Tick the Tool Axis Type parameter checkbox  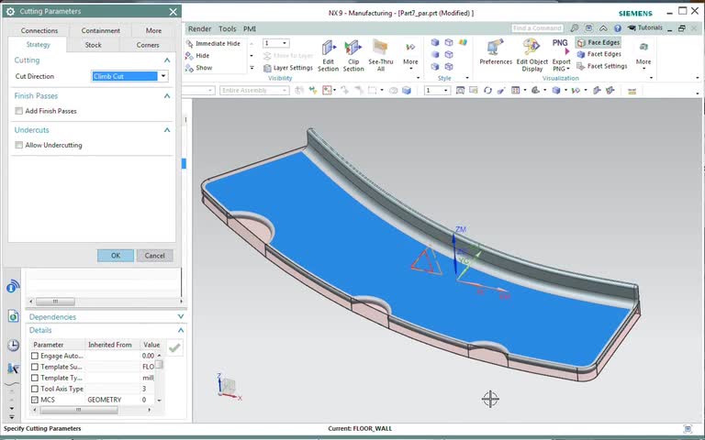coord(35,389)
